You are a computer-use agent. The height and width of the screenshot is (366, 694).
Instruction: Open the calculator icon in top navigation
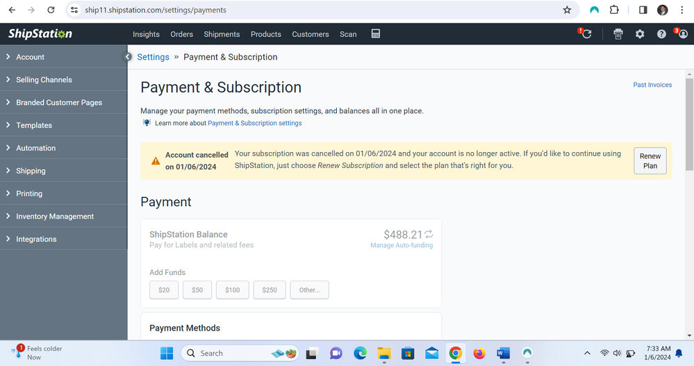pyautogui.click(x=376, y=34)
